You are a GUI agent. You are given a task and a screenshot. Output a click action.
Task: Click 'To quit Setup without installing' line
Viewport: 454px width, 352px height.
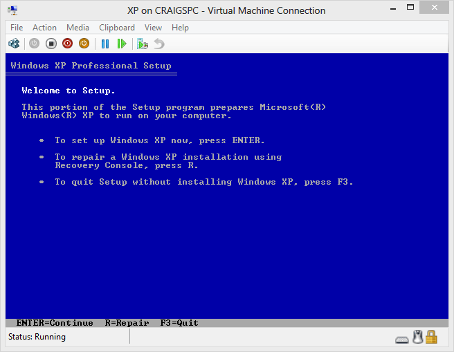point(204,182)
